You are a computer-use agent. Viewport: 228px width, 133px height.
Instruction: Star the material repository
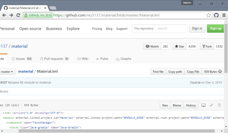(179, 46)
